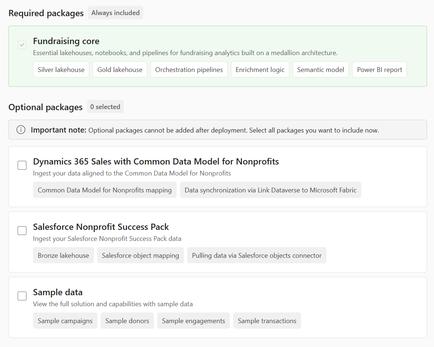Click the Enrichment logic tag
The image size is (434, 347).
pos(260,70)
